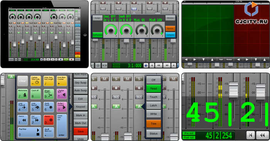Click round blue icon beside 3:1:000 counter

pyautogui.click(x=146, y=65)
